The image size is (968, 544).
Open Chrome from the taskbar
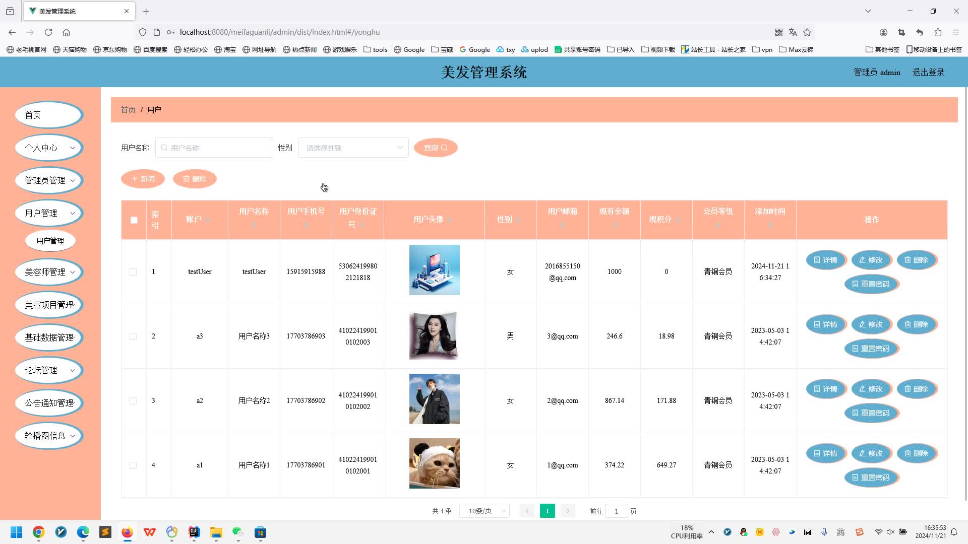39,532
